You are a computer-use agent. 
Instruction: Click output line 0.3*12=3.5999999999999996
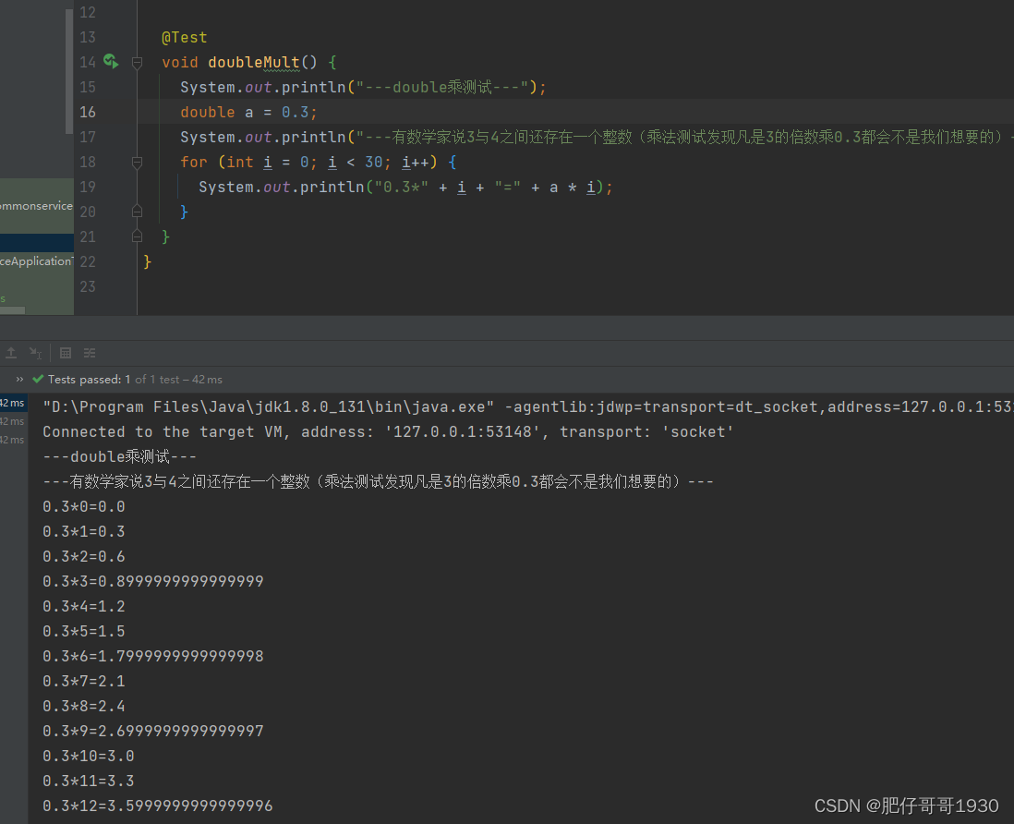158,806
